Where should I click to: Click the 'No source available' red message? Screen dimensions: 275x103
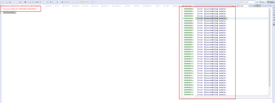pos(20,9)
